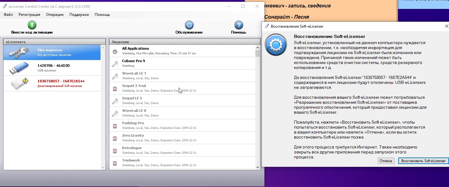
Task: Select the All Applications license row
Action: tap(182, 51)
